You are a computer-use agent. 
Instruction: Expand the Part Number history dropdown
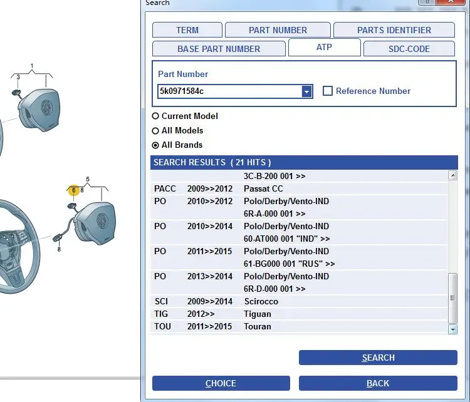(x=306, y=91)
